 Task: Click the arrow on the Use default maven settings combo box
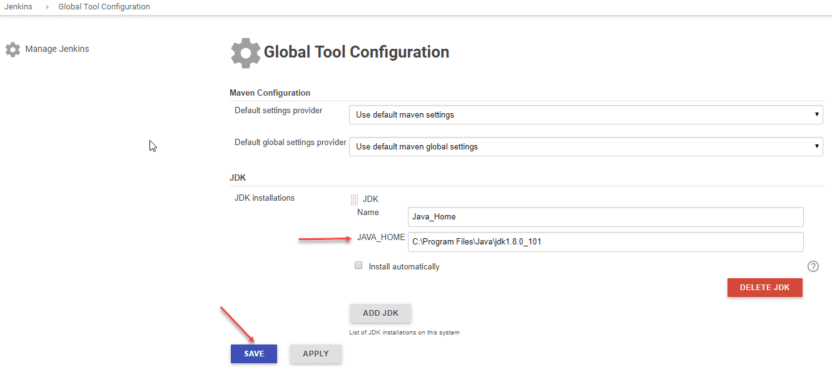click(816, 115)
